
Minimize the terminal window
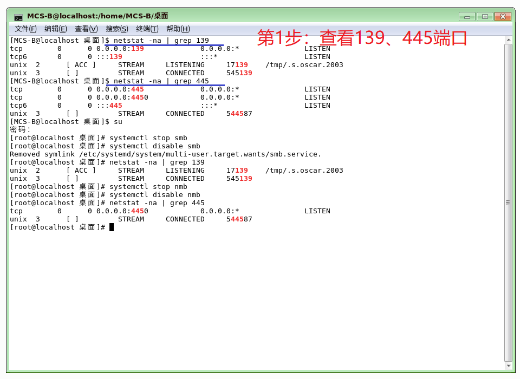467,16
